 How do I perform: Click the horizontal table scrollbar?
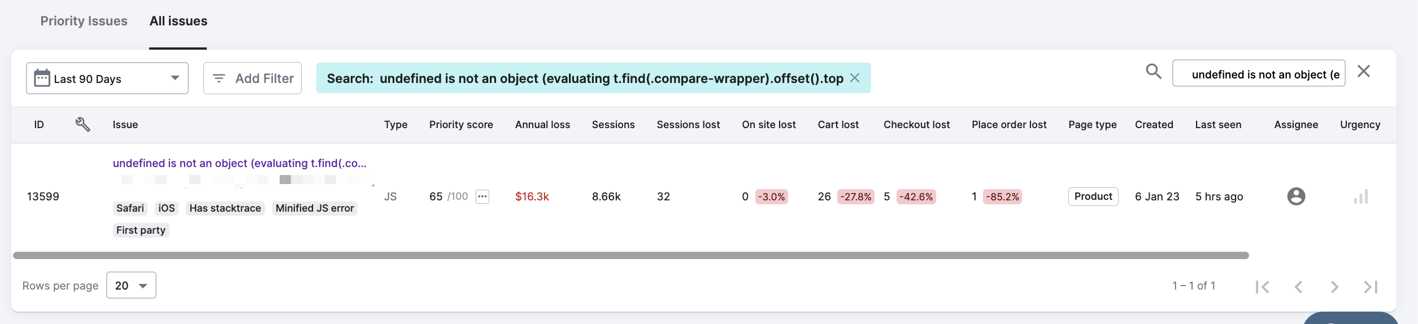pyautogui.click(x=630, y=255)
